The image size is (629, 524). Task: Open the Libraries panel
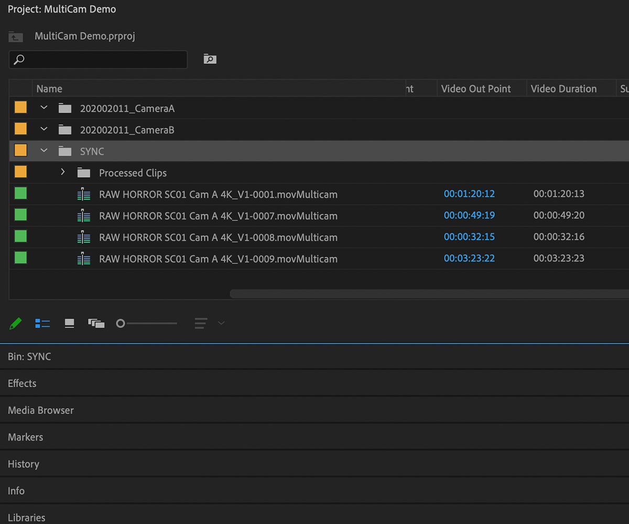point(26,517)
